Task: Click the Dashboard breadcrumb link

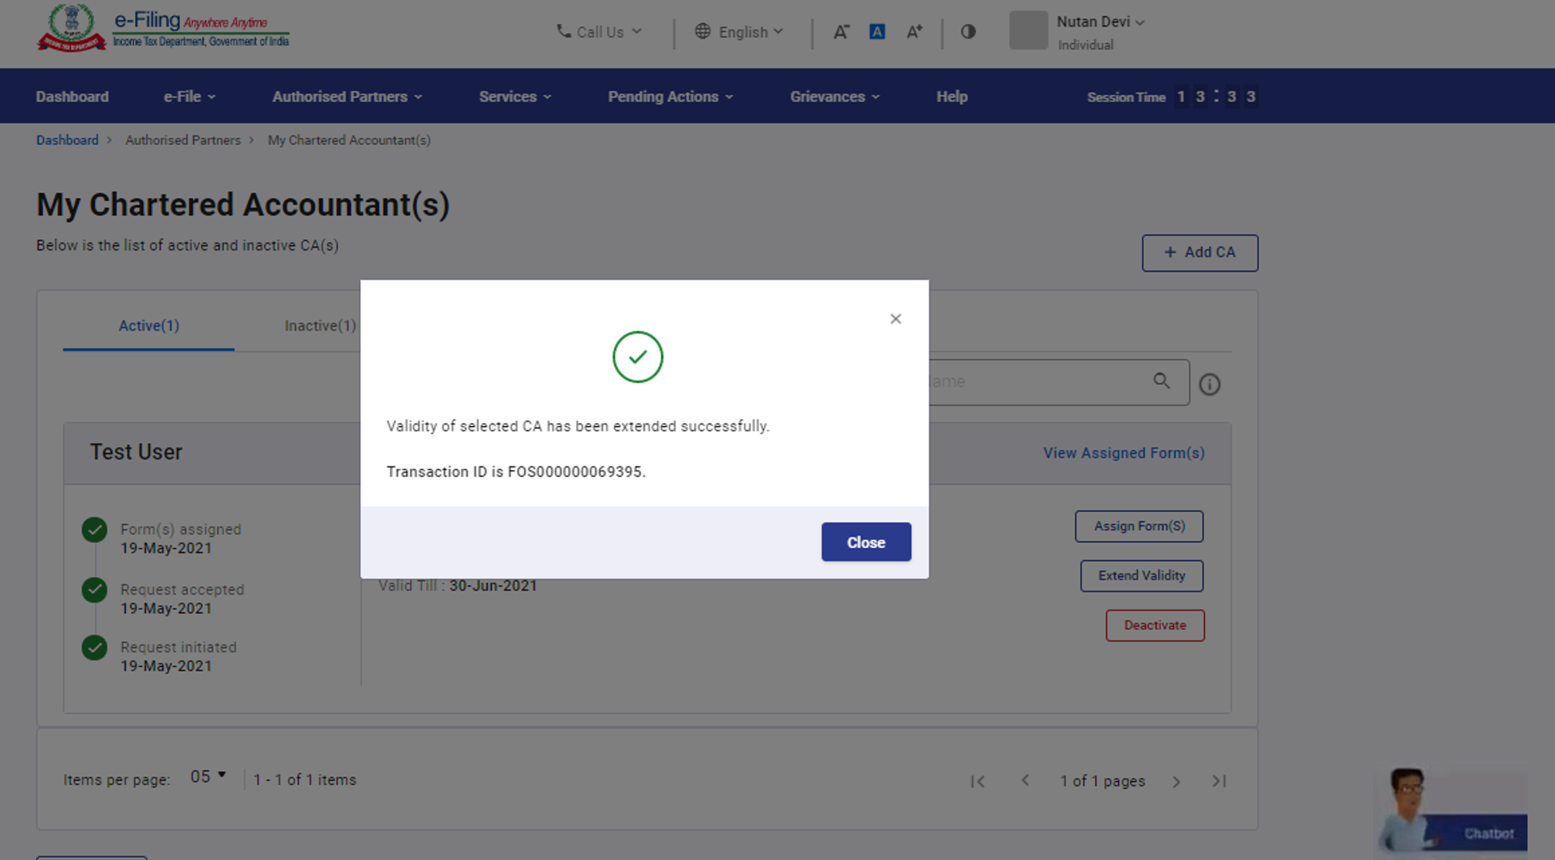Action: click(x=67, y=140)
